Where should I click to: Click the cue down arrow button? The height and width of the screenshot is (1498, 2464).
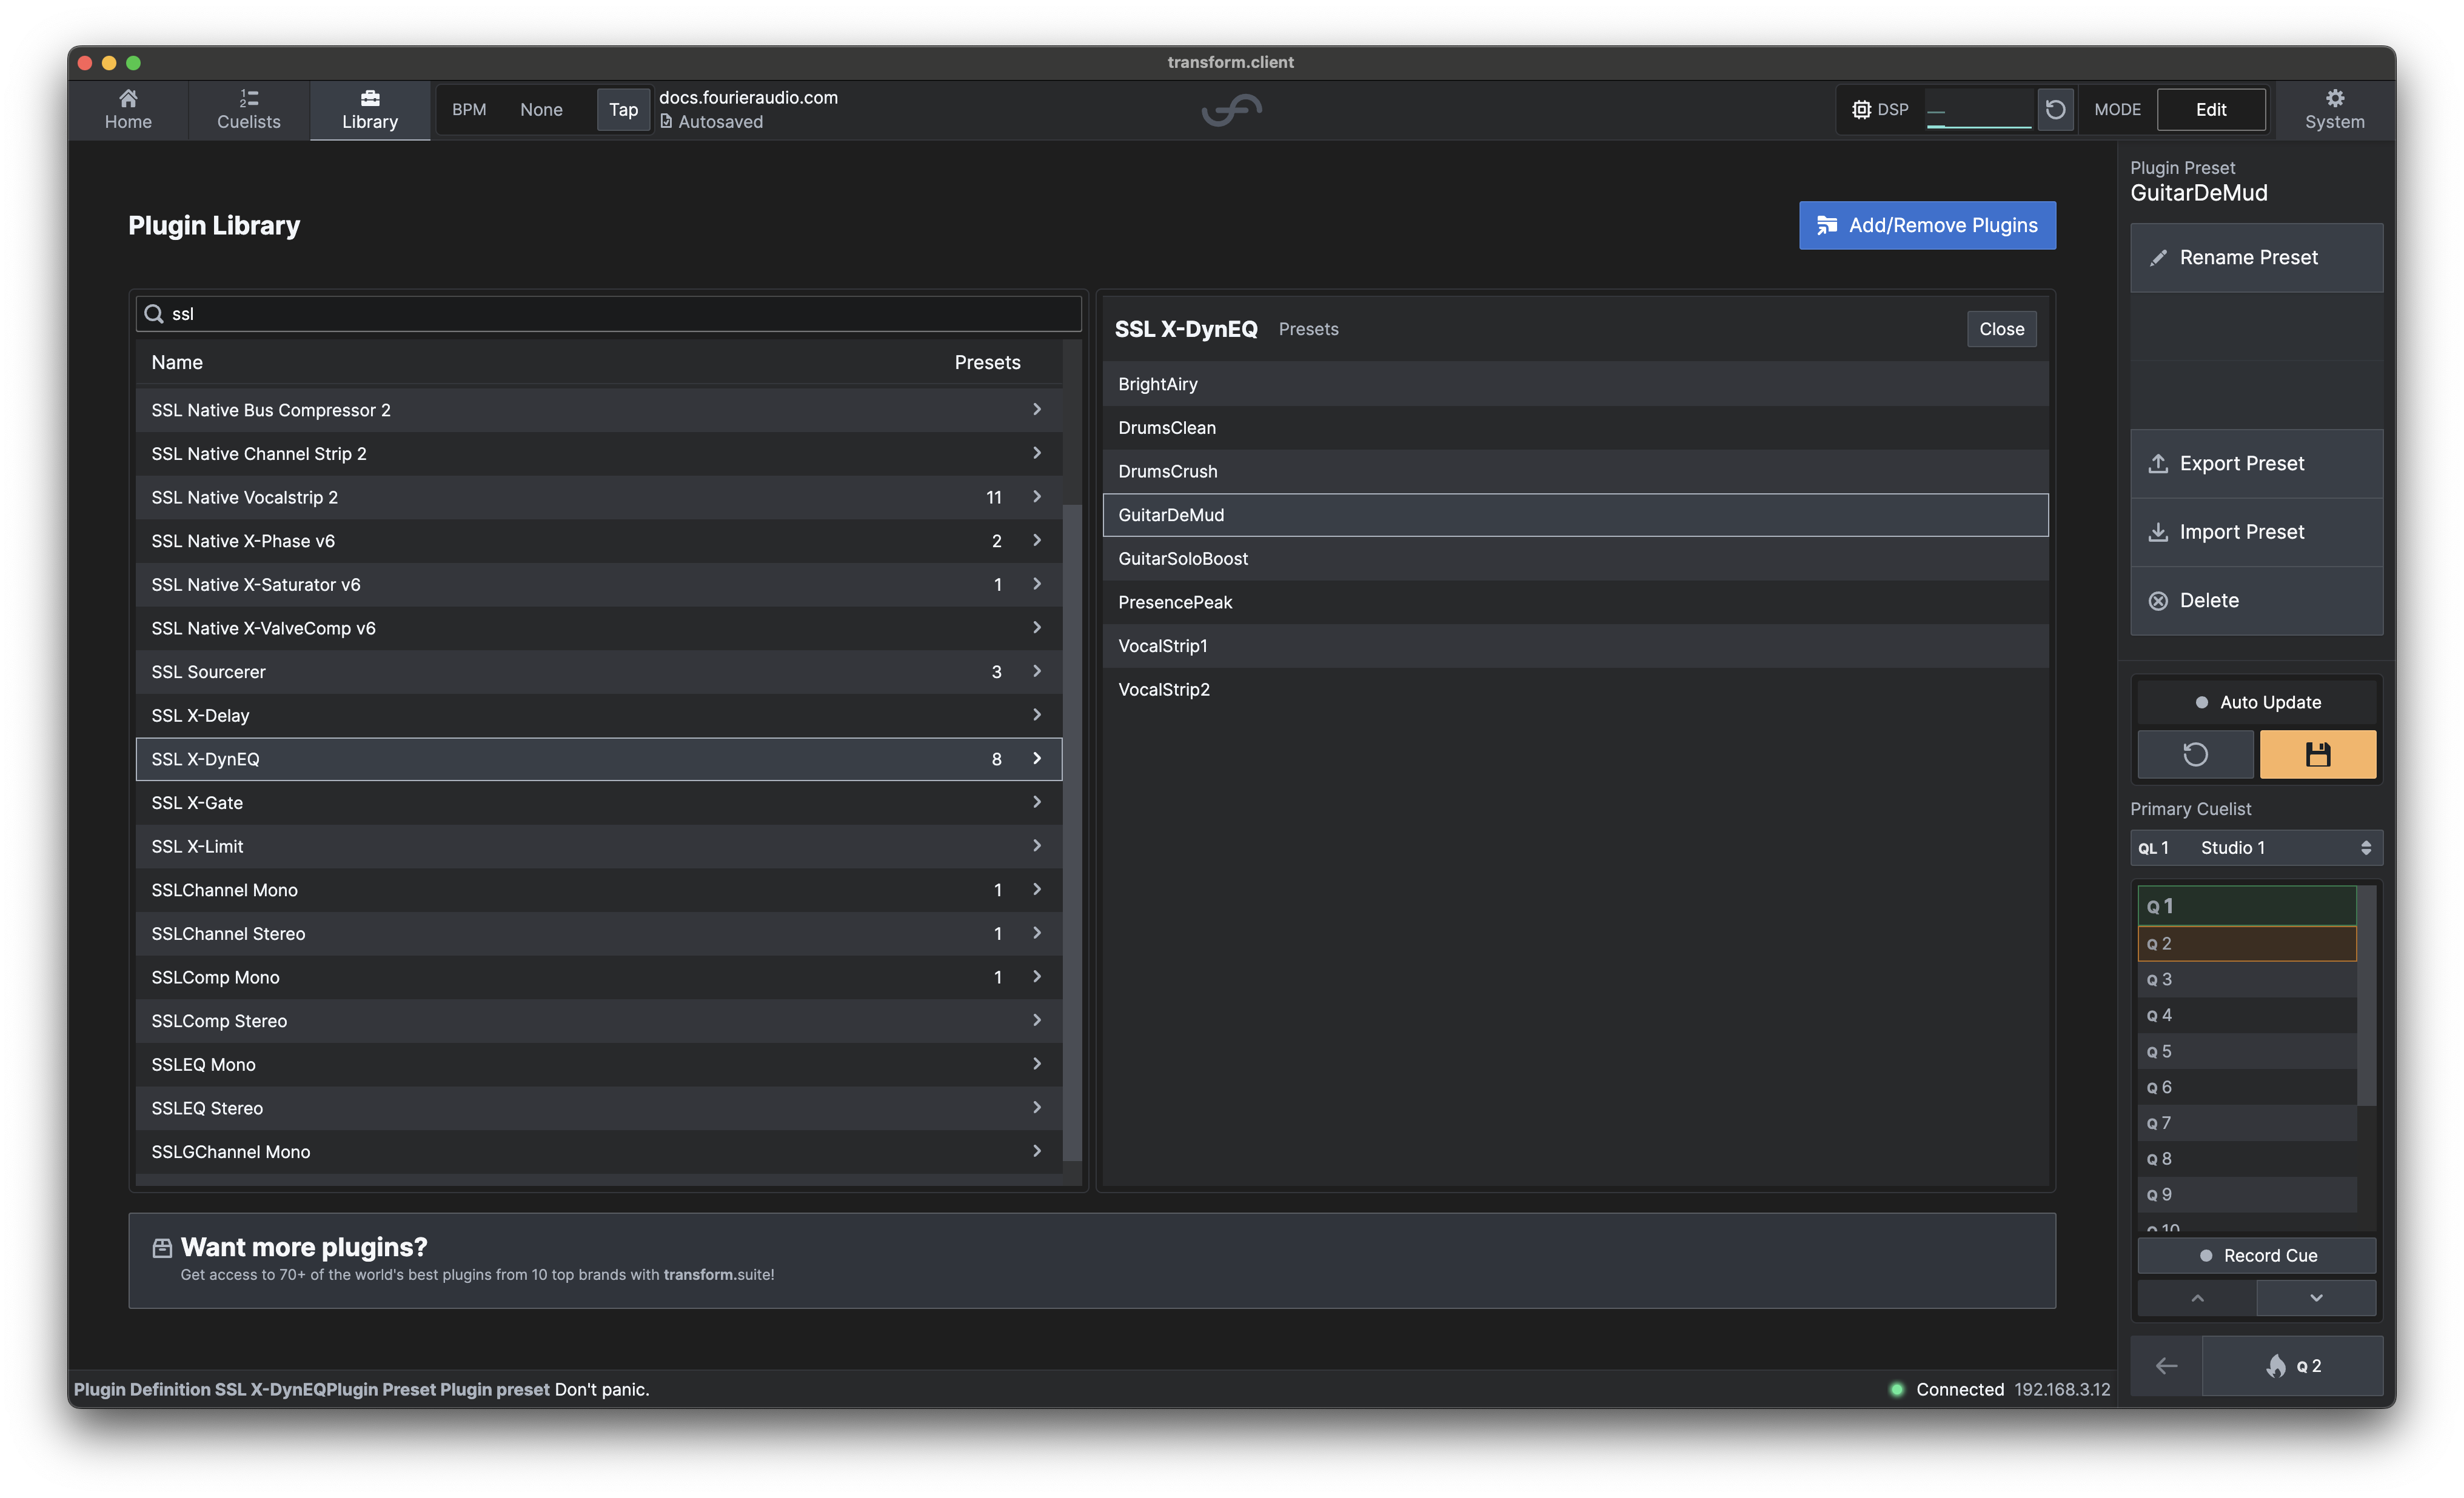tap(2316, 1298)
